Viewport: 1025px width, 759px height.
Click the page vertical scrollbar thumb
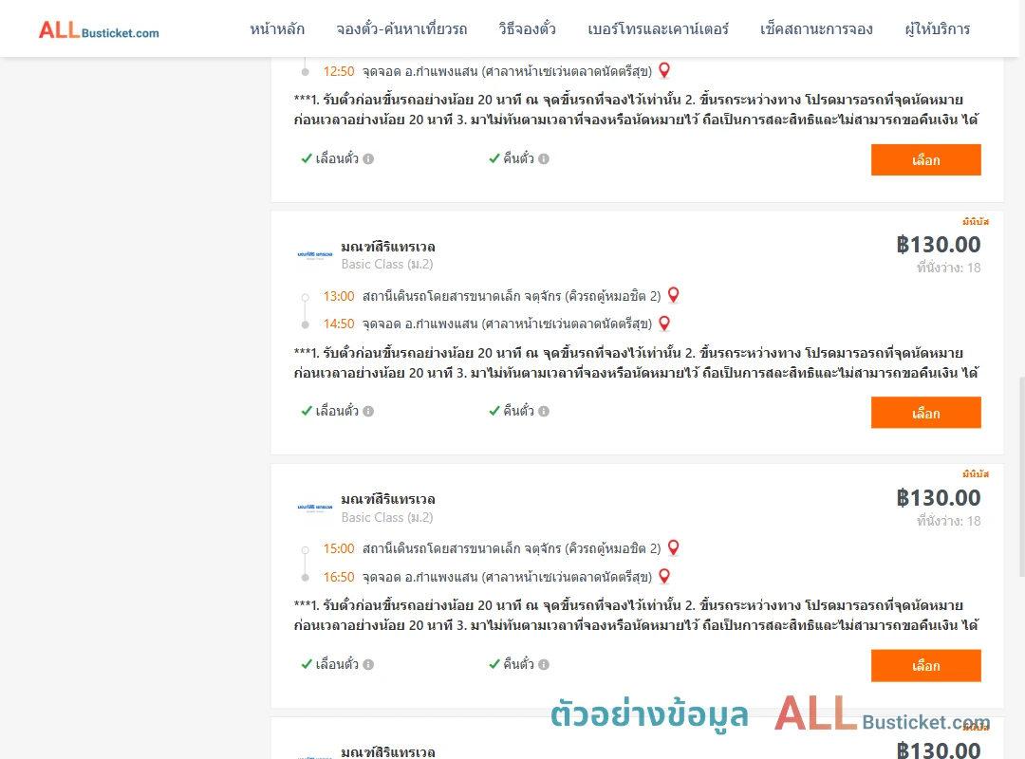click(x=1022, y=477)
